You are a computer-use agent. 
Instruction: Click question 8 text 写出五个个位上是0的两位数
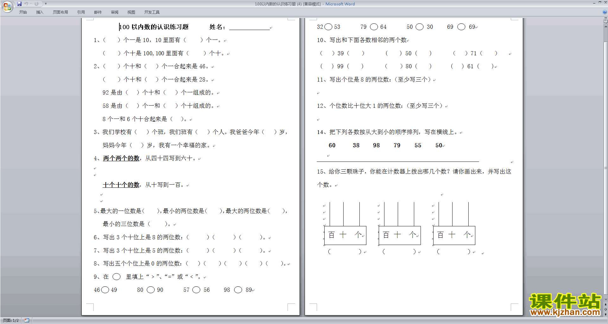(x=142, y=264)
